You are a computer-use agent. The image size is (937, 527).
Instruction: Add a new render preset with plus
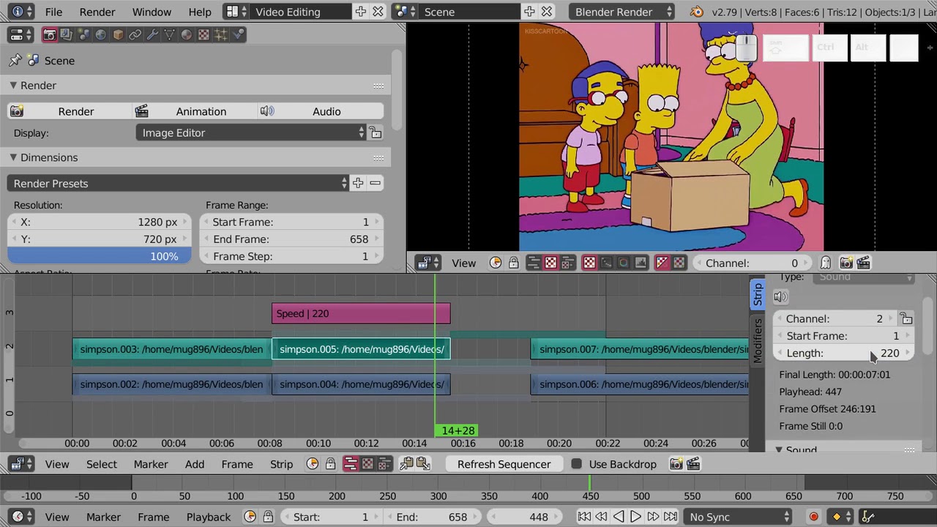[358, 183]
